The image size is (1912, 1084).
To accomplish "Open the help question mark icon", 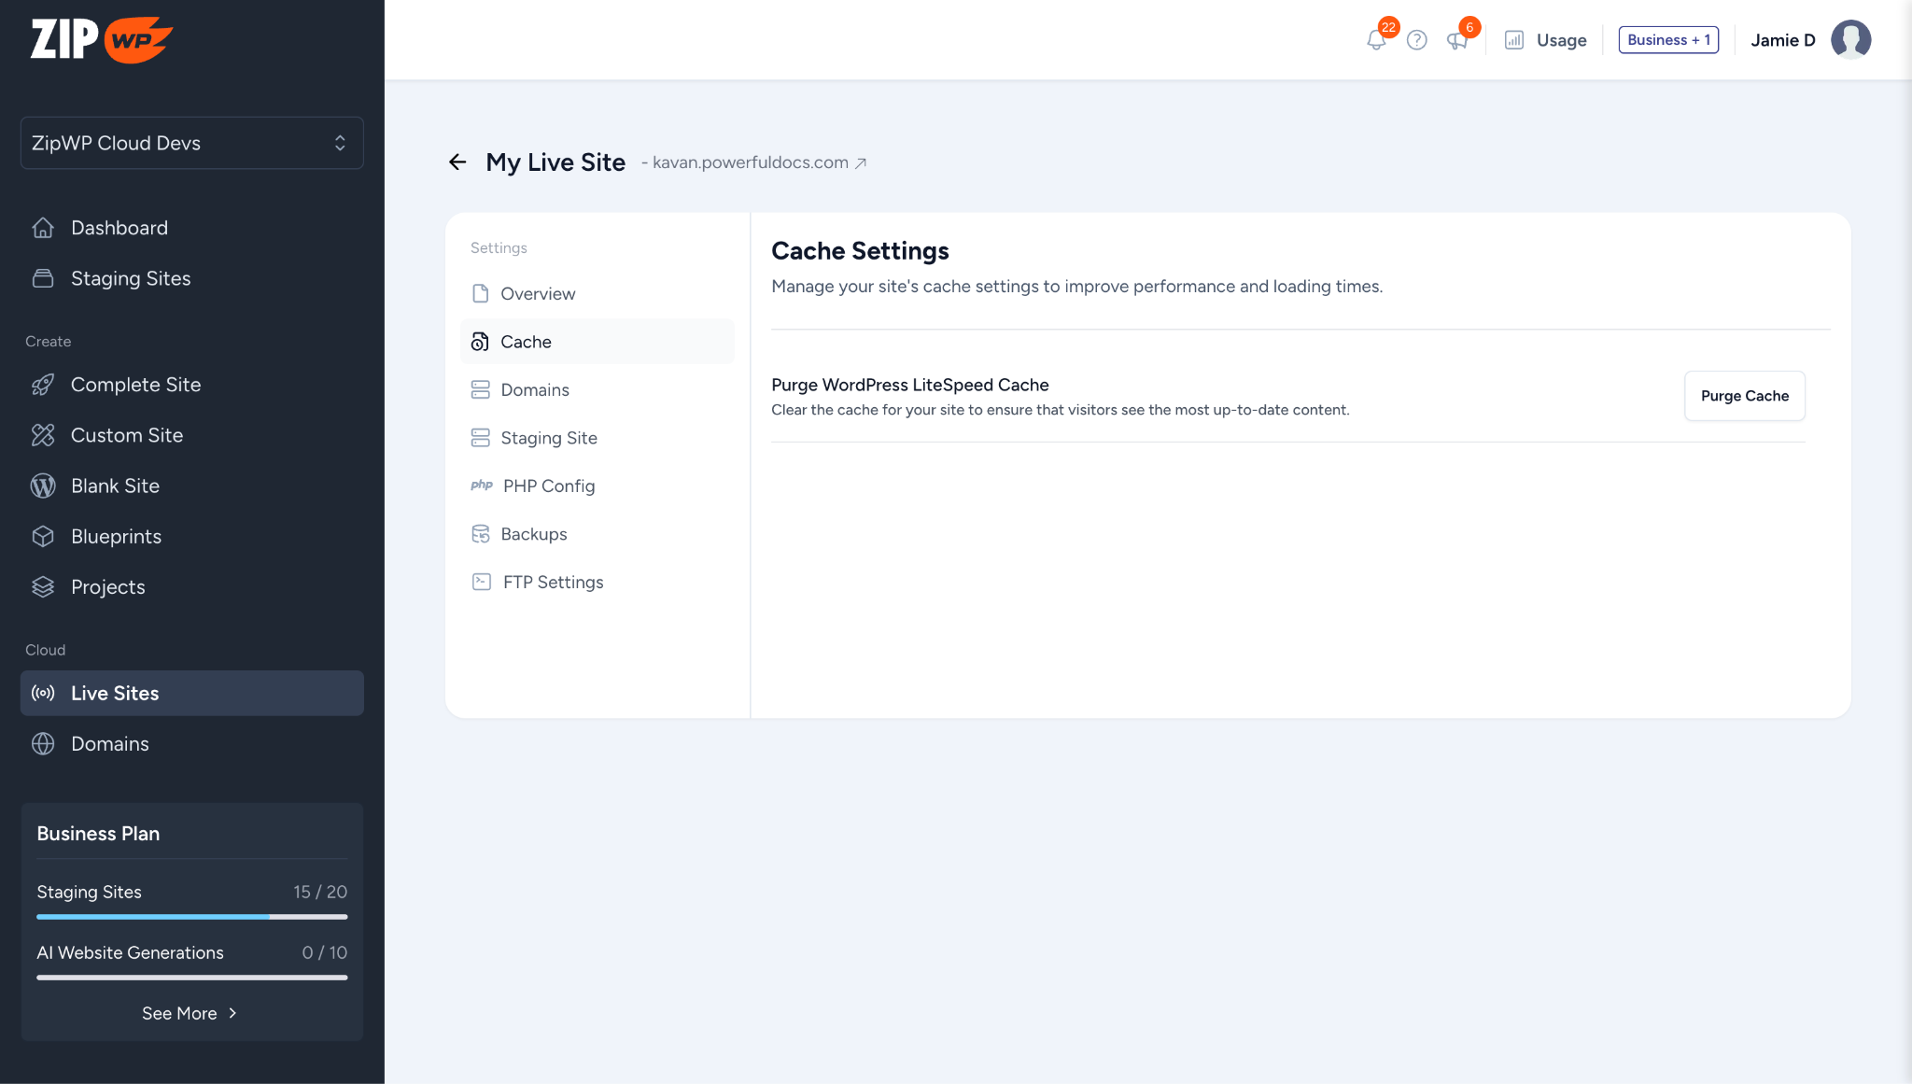I will (1416, 40).
